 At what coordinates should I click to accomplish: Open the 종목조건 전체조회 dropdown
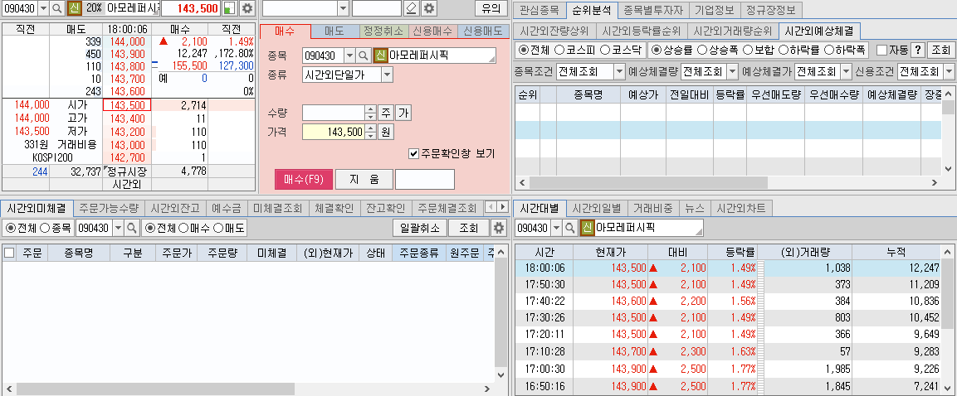coord(619,71)
